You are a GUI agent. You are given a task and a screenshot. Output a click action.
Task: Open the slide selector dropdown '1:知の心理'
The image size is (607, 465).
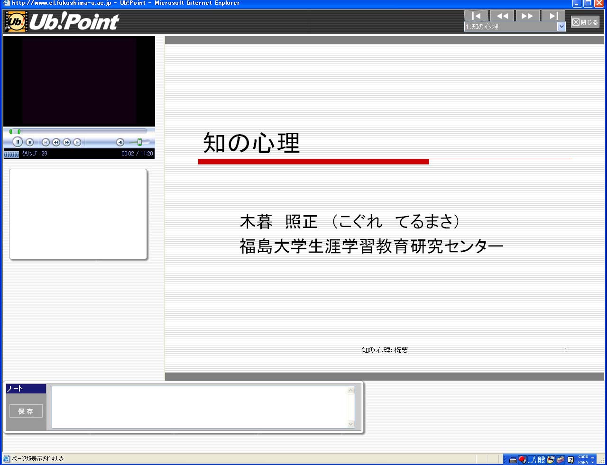coord(515,27)
